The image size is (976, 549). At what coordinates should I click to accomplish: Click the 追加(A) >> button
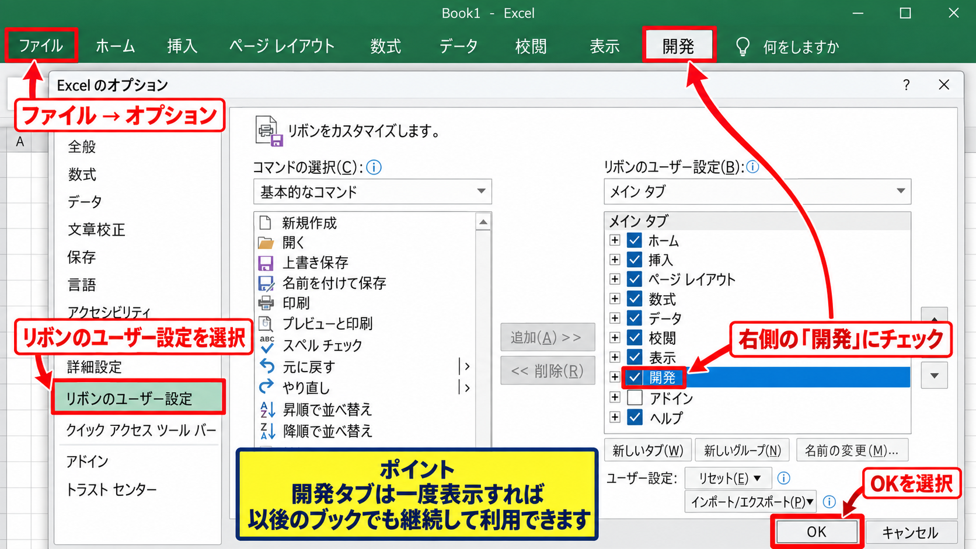click(548, 337)
